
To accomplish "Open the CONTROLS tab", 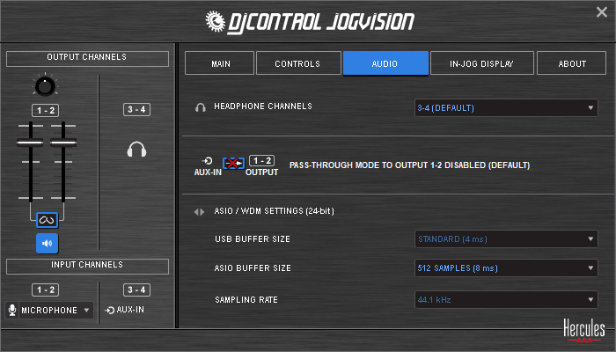I will (298, 62).
